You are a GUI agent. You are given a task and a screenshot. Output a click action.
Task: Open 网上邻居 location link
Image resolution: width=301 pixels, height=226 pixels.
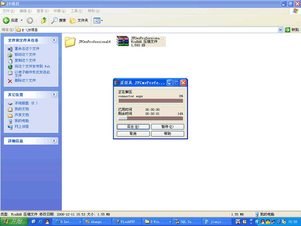[x=22, y=127]
